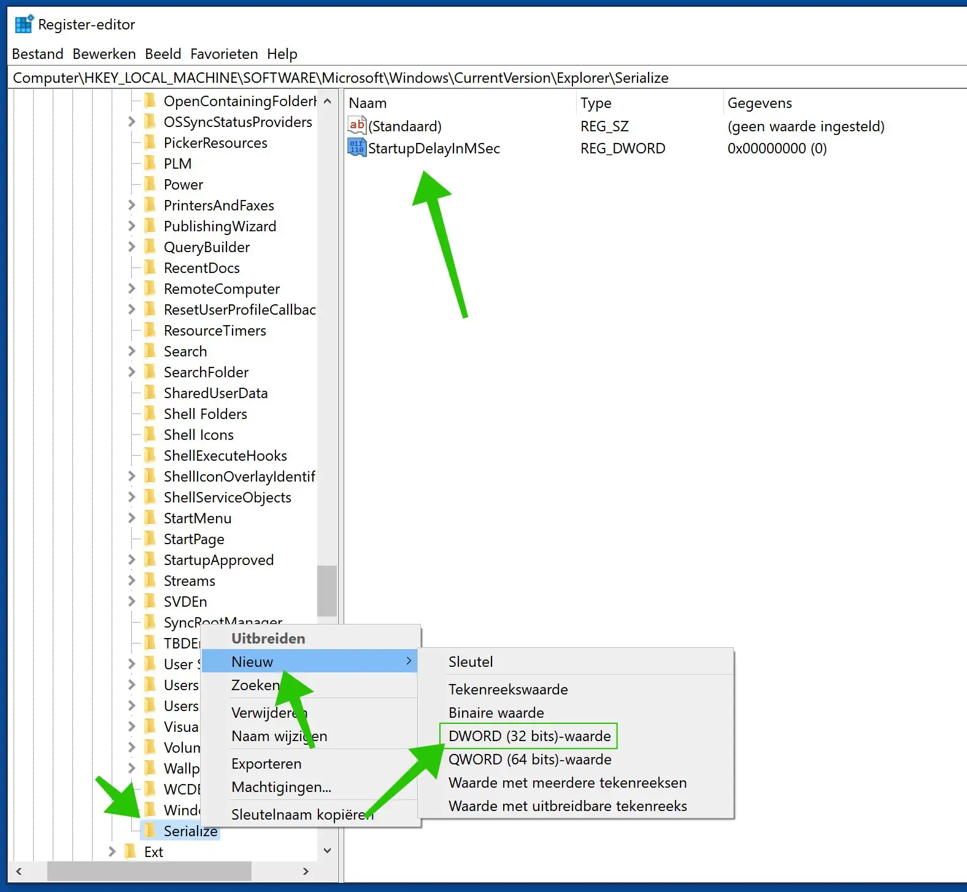This screenshot has height=892, width=967.
Task: Click the Streams folder icon
Action: point(150,580)
